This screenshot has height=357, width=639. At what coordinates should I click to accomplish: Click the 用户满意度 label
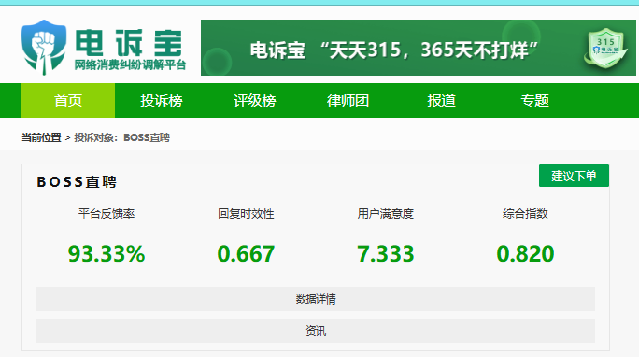(x=386, y=214)
